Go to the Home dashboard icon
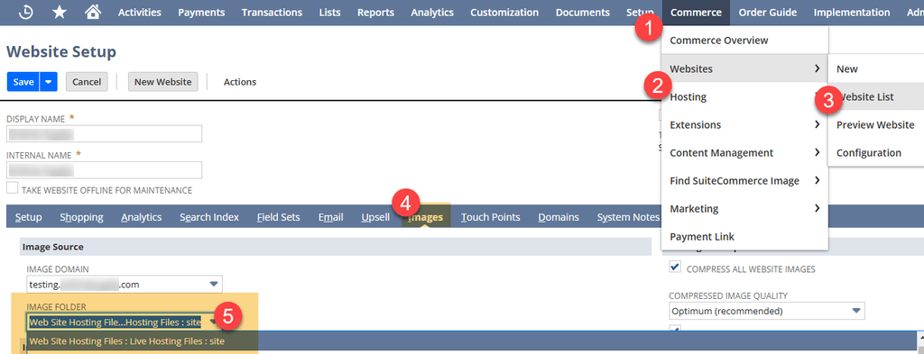The image size is (924, 354). coord(93,13)
